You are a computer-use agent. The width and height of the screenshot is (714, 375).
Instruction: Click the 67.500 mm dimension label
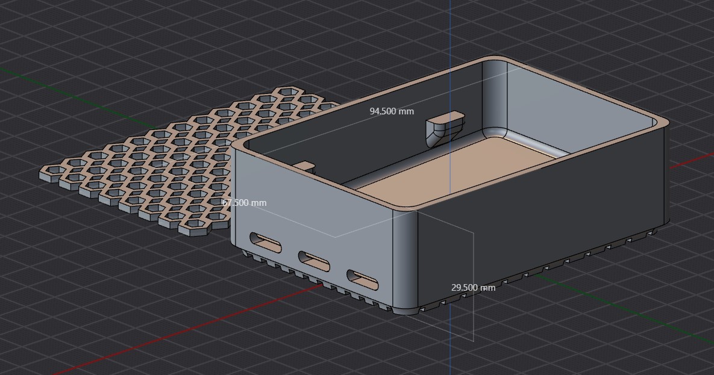click(x=245, y=203)
